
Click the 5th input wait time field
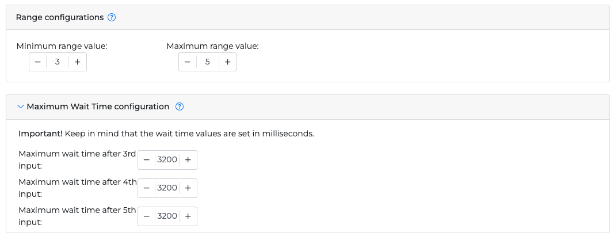tap(167, 216)
